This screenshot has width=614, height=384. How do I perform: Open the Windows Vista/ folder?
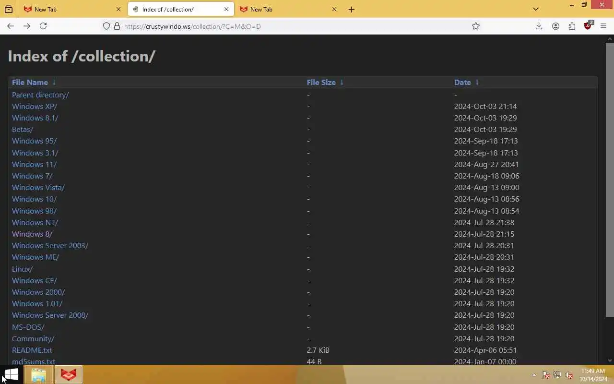click(38, 188)
